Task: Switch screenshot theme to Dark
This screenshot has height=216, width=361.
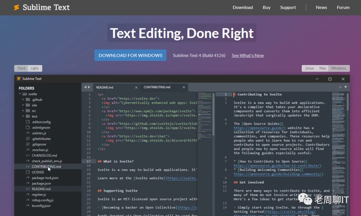Action: pyautogui.click(x=21, y=68)
